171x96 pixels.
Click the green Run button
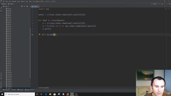point(160,4)
